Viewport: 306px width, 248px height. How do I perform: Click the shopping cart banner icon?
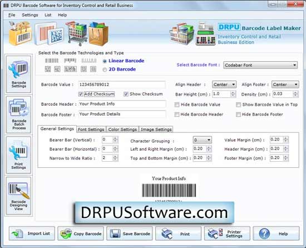[x=77, y=33]
